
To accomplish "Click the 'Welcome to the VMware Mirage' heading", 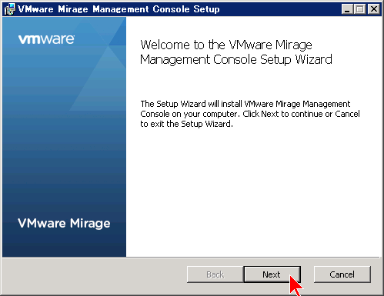I will [x=236, y=52].
